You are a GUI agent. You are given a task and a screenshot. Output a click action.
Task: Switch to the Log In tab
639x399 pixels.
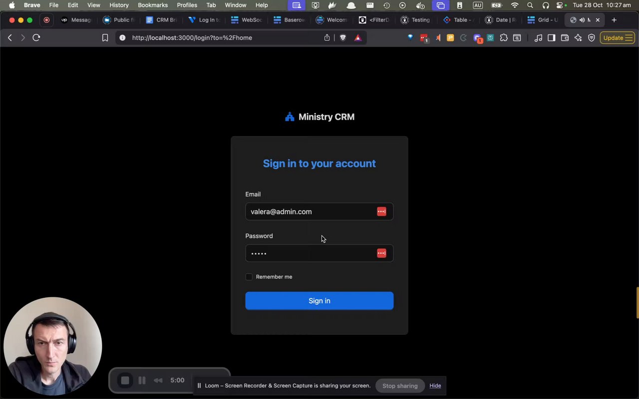pos(204,20)
